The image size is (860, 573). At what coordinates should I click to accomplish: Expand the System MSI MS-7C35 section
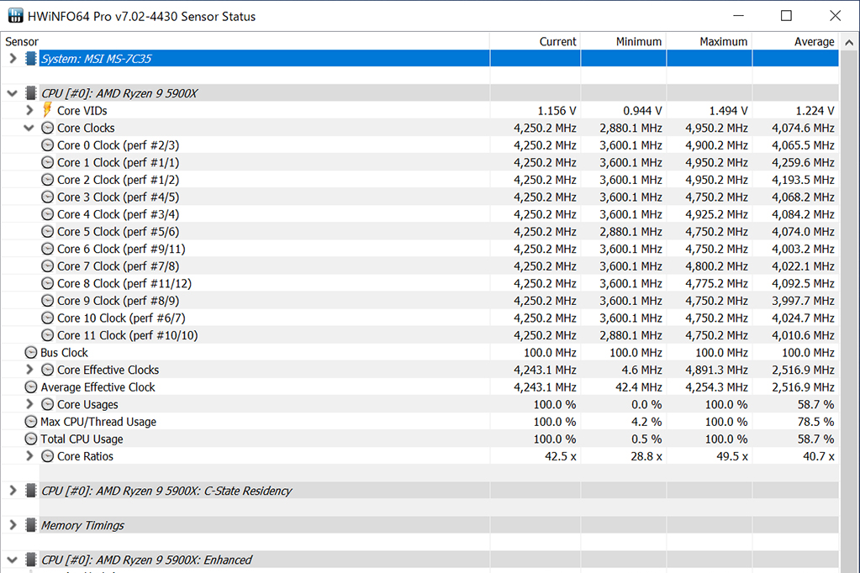click(x=13, y=59)
